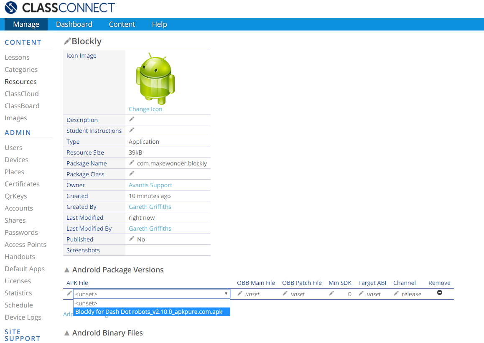The image size is (484, 343).
Task: Open the Help tab
Action: click(x=159, y=24)
